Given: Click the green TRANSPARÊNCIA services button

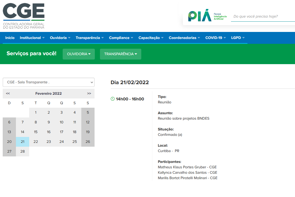Looking at the screenshot, I should [120, 54].
